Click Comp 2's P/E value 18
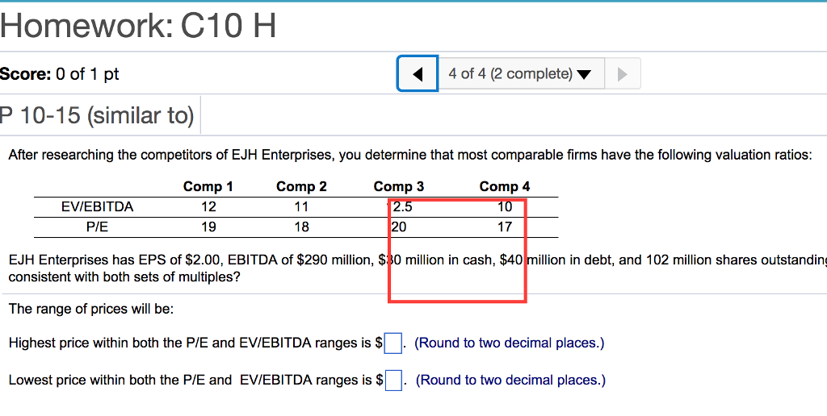Image resolution: width=827 pixels, height=416 pixels. coord(301,227)
